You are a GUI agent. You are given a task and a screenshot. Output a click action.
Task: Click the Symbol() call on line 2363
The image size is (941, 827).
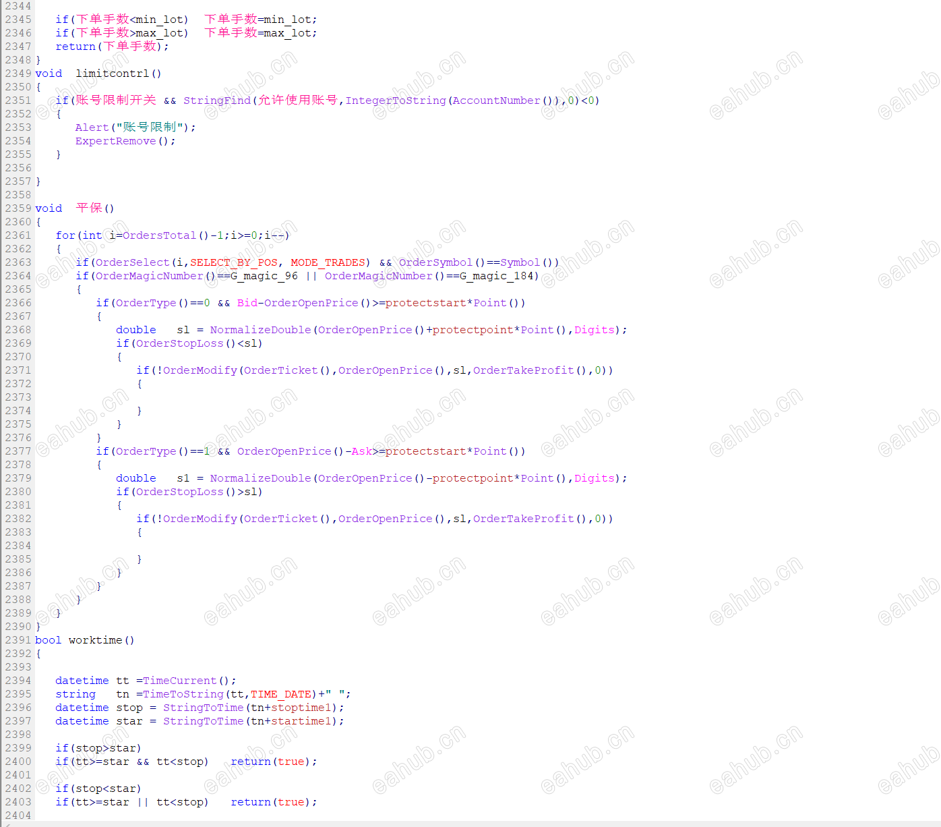pyautogui.click(x=526, y=262)
